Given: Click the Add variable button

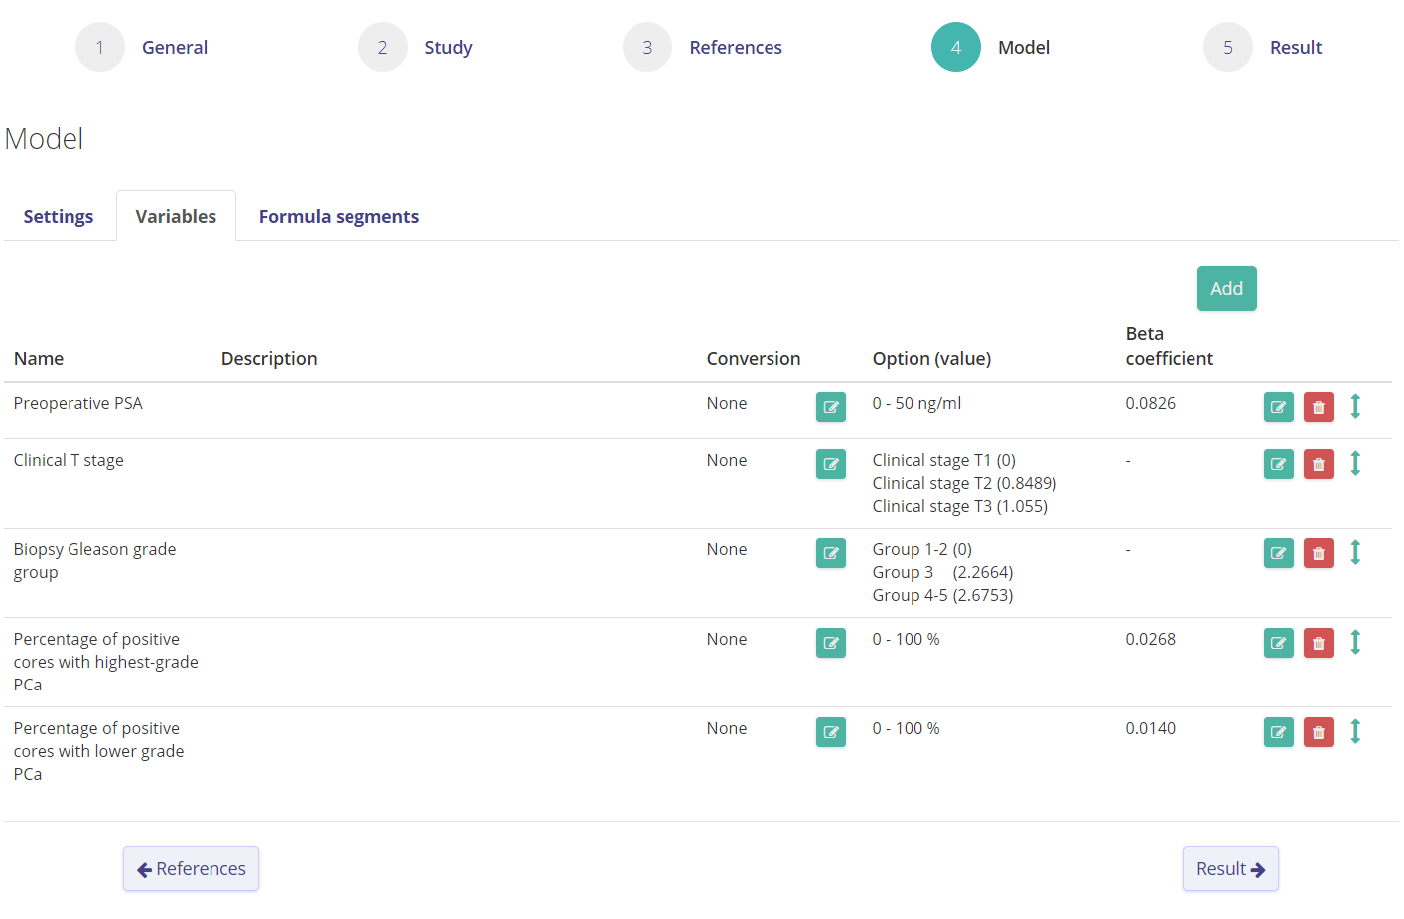Looking at the screenshot, I should coord(1226,289).
